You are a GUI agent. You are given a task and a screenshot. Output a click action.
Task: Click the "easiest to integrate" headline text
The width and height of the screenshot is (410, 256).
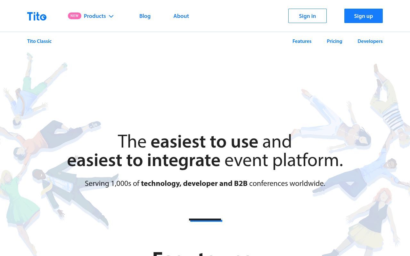143,160
